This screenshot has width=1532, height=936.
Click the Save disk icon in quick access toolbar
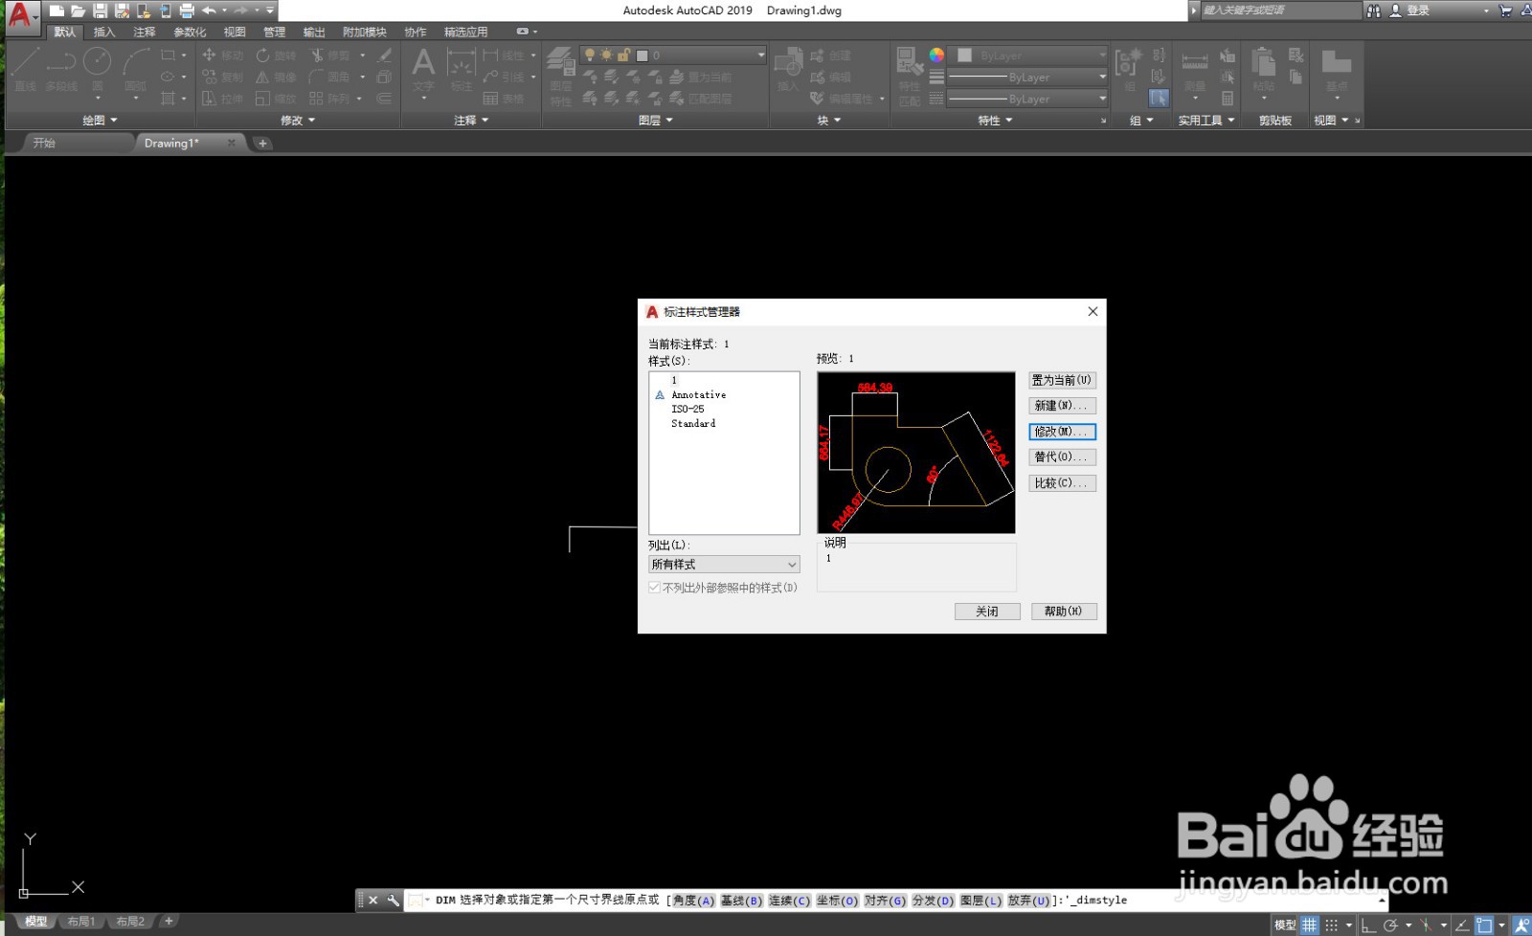click(100, 11)
